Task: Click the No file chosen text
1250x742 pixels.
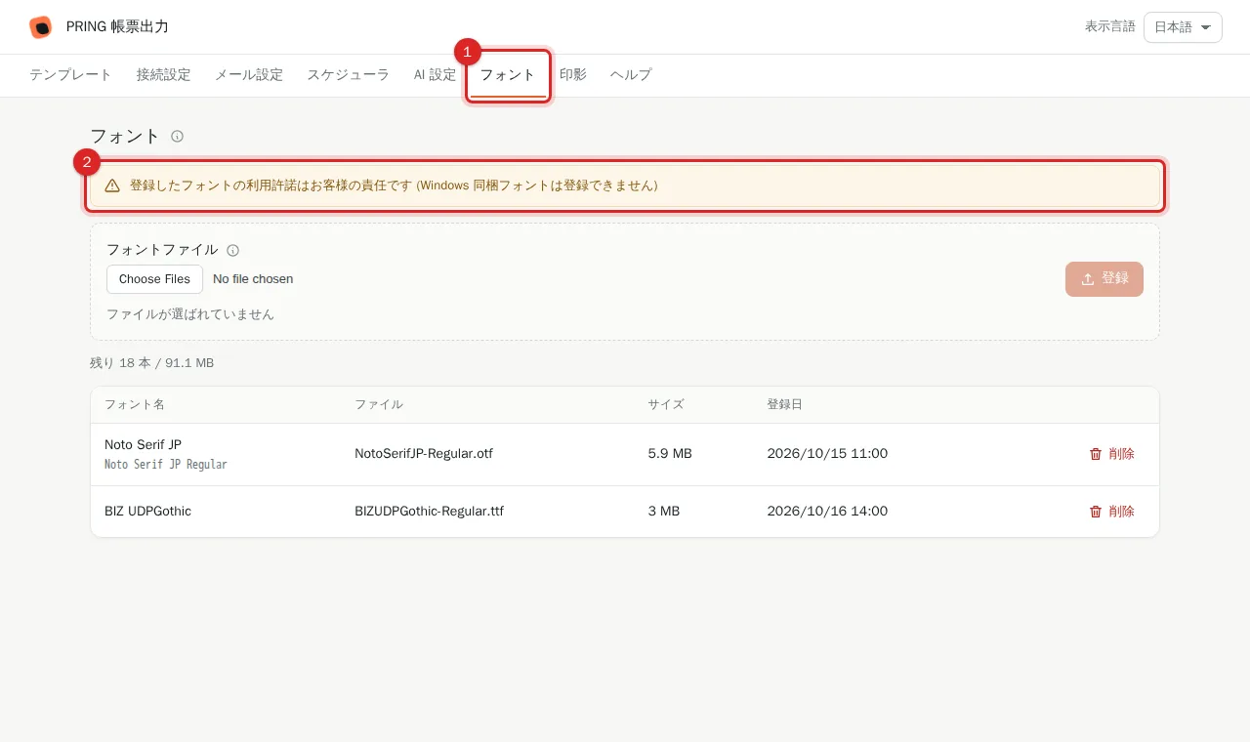Action: (x=253, y=279)
